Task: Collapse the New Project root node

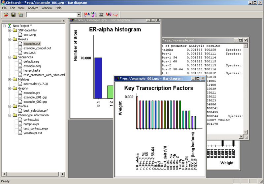Action: (4, 26)
